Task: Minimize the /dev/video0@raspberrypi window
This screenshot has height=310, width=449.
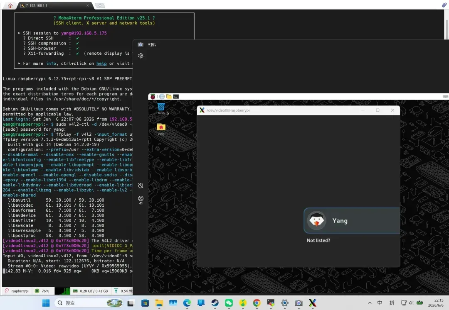Action: (363, 110)
